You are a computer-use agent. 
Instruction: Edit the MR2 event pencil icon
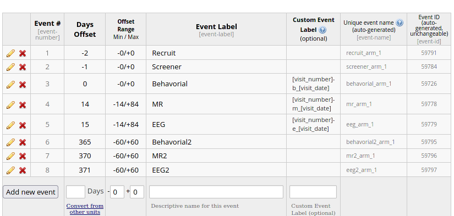coord(10,156)
